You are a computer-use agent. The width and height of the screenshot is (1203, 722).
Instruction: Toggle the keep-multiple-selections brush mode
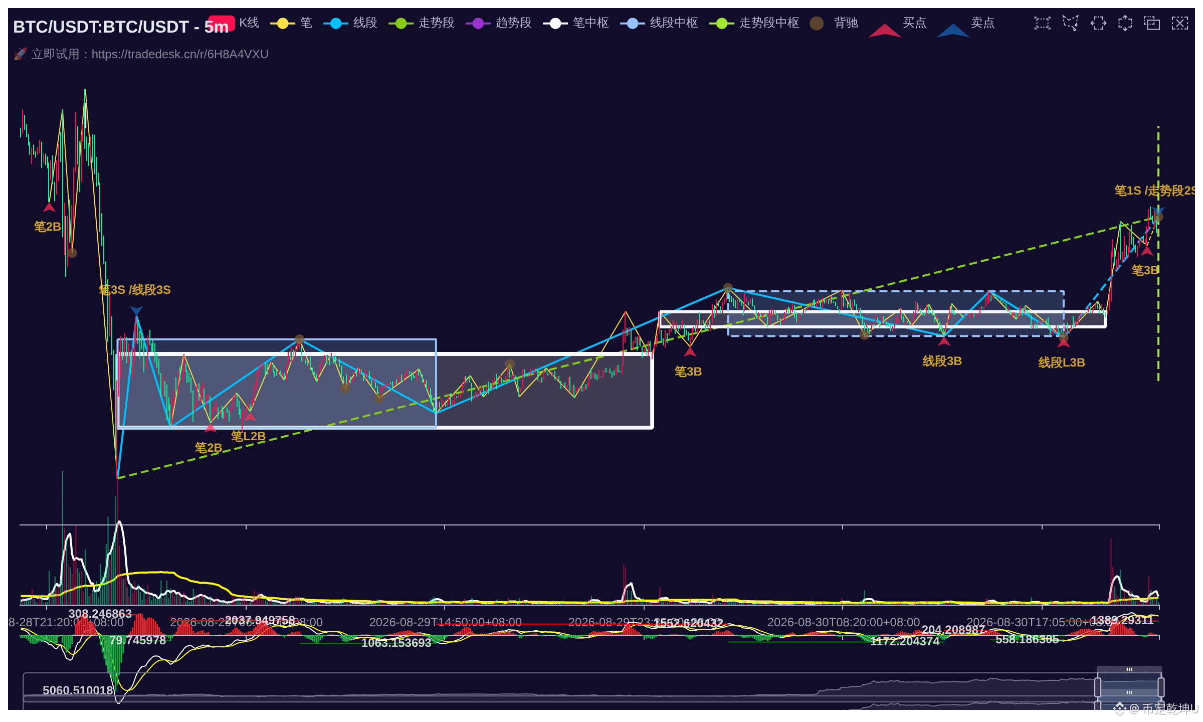click(1152, 23)
